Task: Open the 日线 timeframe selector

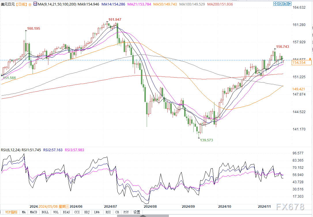Action: coord(22,4)
